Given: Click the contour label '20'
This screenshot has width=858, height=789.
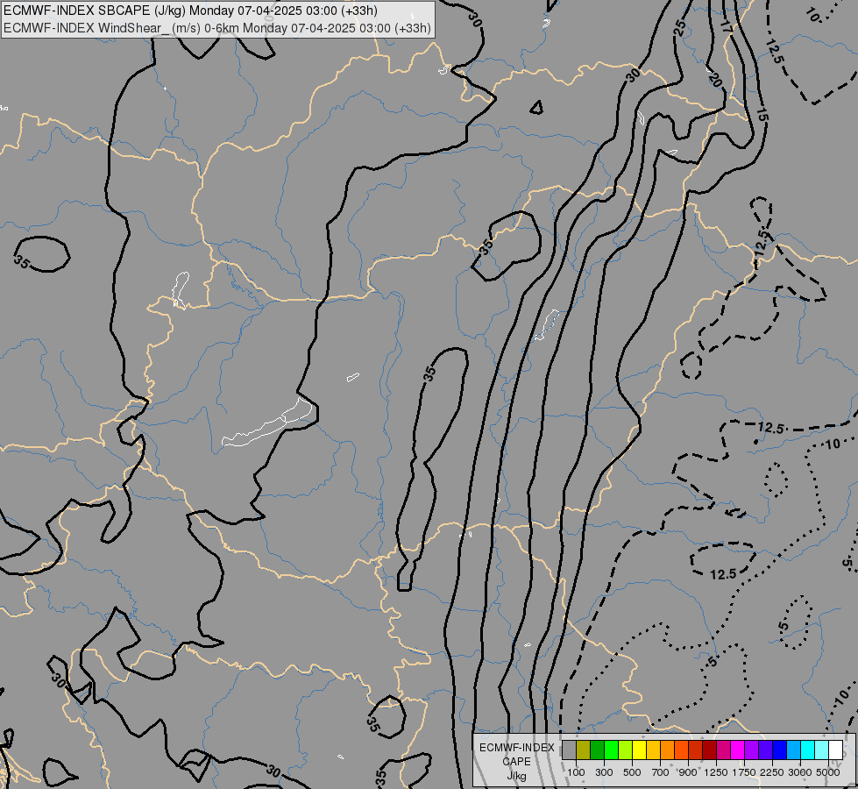Looking at the screenshot, I should [x=714, y=80].
